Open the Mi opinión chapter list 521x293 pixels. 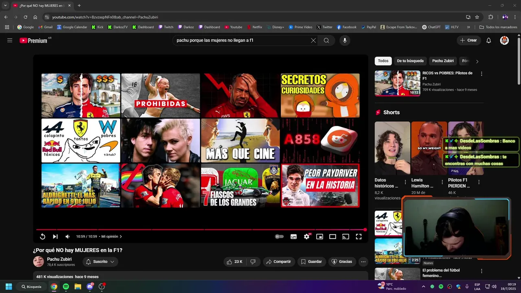[x=112, y=236]
